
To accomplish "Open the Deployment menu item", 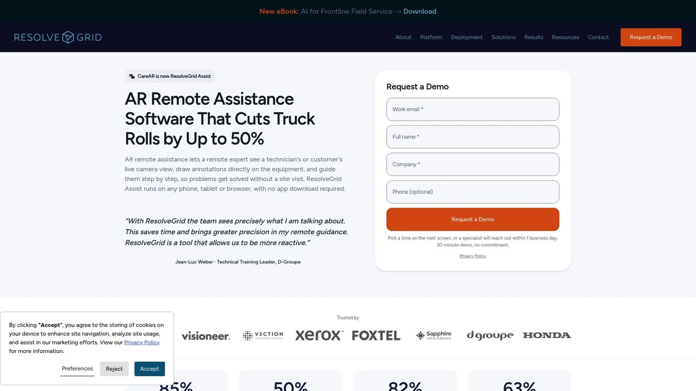I will (467, 37).
